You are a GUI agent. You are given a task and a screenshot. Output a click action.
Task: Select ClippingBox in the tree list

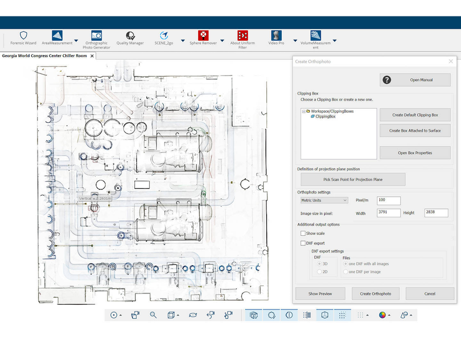(x=325, y=117)
